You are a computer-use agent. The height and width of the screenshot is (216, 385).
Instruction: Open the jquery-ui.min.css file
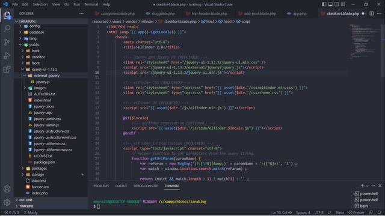point(48,119)
